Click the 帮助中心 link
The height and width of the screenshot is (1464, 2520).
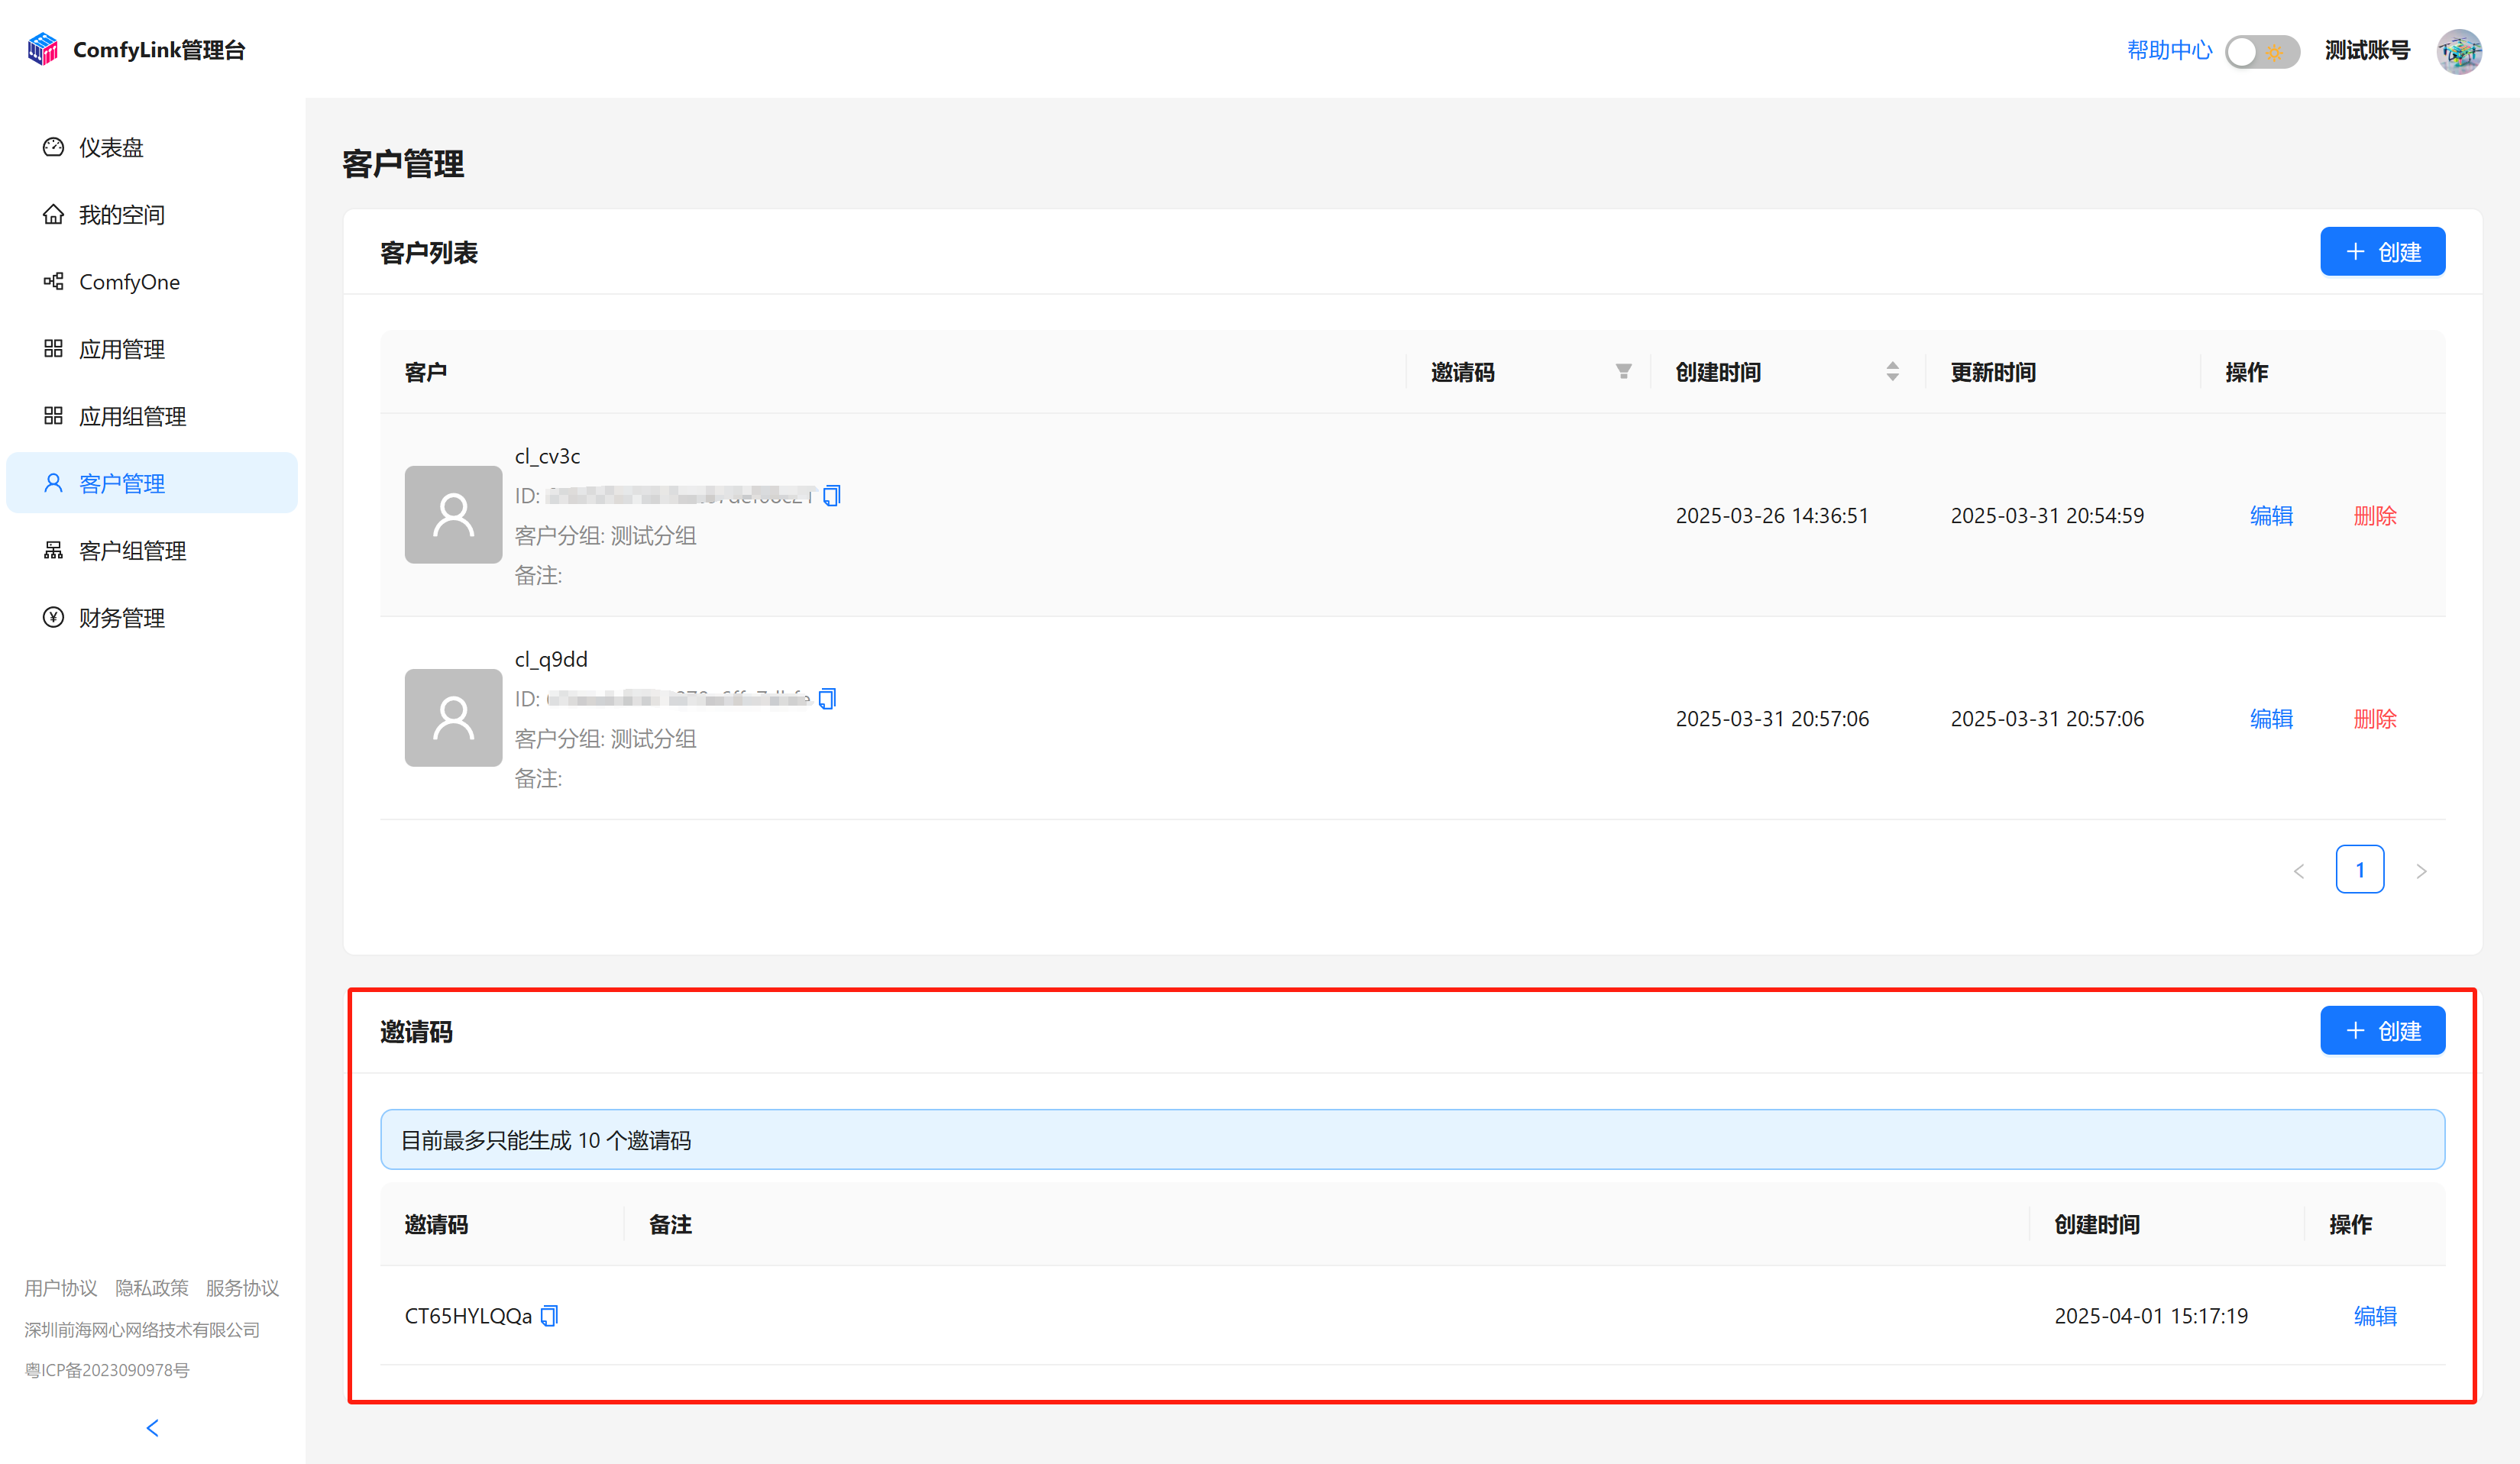point(2169,50)
